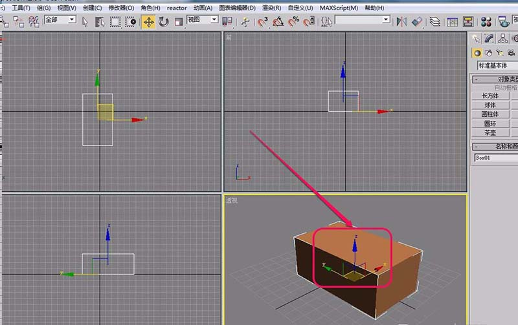Click the Align tool icon
This screenshot has width=518, height=325.
(417, 22)
